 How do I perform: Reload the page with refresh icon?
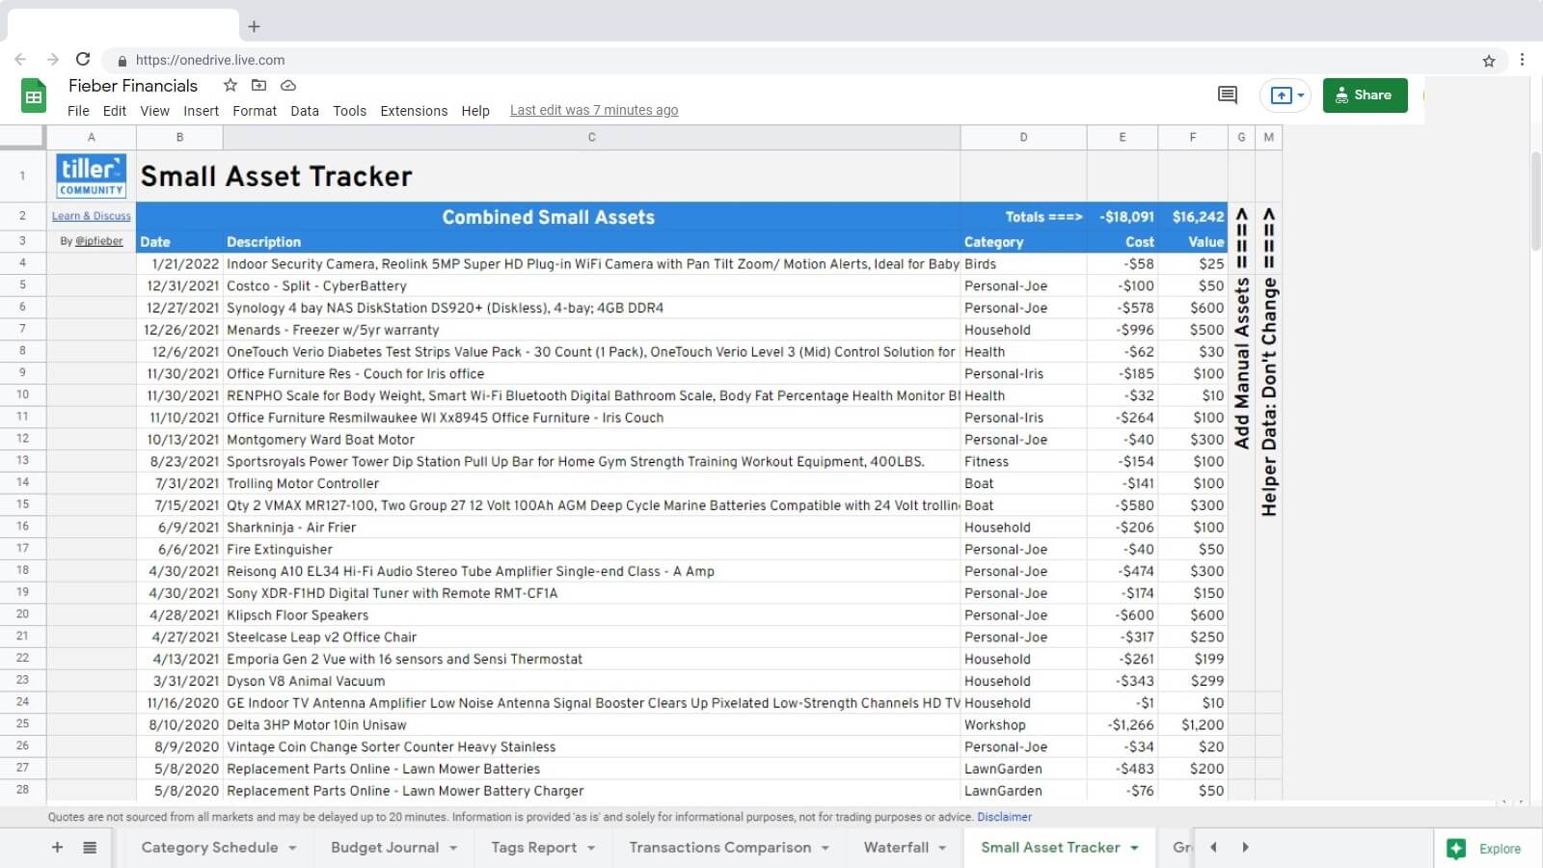(x=83, y=60)
